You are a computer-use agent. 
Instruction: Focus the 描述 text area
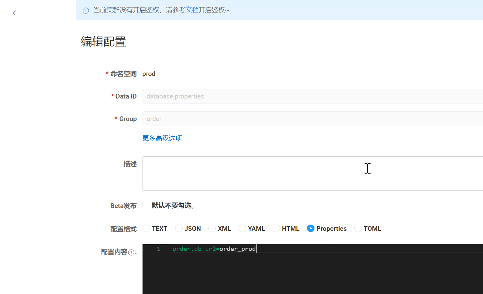click(313, 174)
